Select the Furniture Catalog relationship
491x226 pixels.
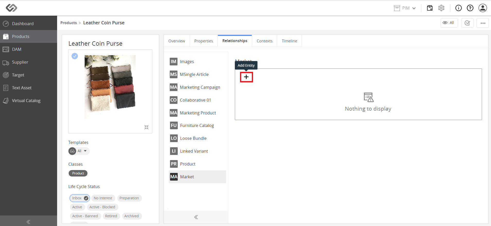(x=197, y=125)
